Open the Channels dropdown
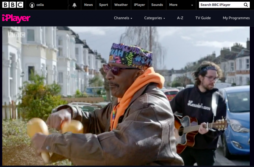This screenshot has height=167, width=254. tap(123, 18)
